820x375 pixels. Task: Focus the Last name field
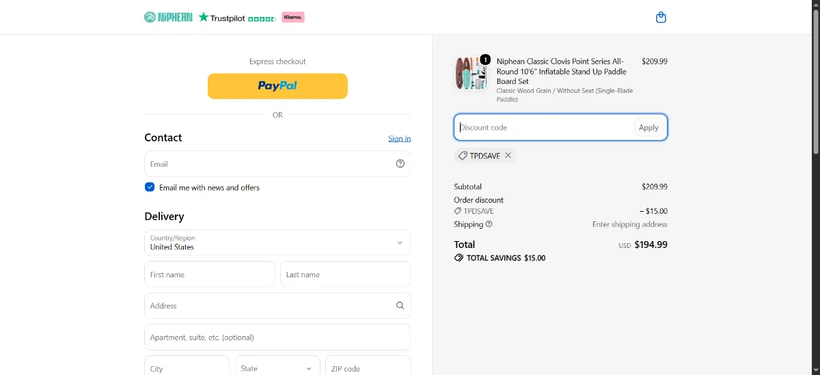(345, 274)
